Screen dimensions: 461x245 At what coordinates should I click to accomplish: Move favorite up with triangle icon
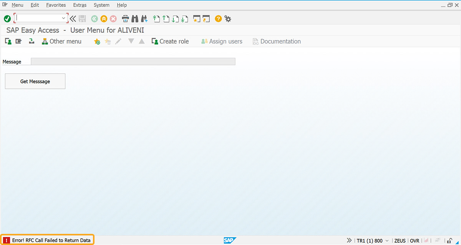tap(142, 41)
